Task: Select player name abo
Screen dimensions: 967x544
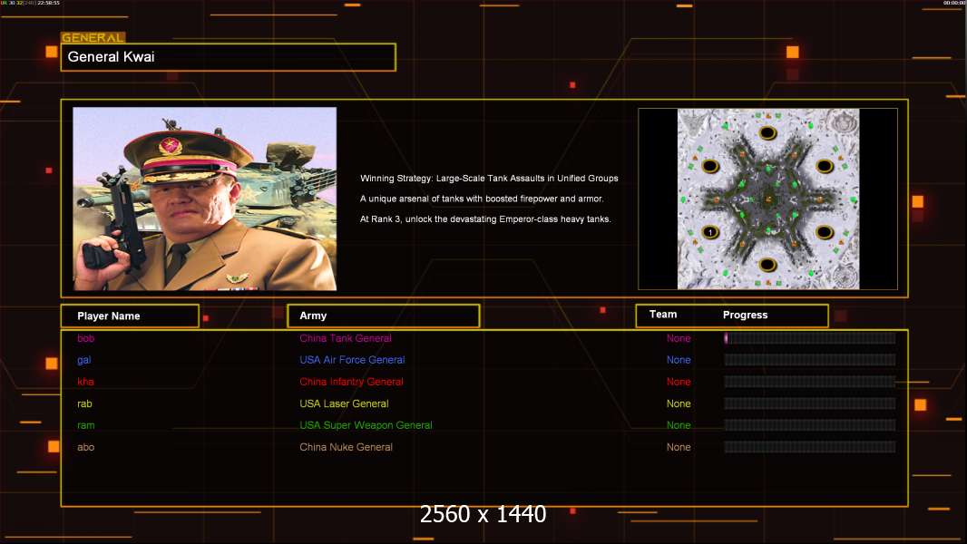Action: (85, 447)
